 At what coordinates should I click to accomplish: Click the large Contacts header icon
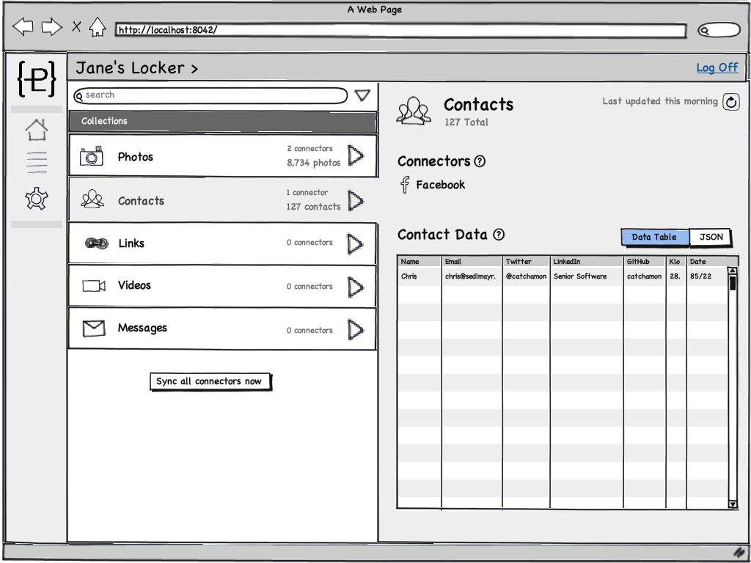tap(413, 111)
